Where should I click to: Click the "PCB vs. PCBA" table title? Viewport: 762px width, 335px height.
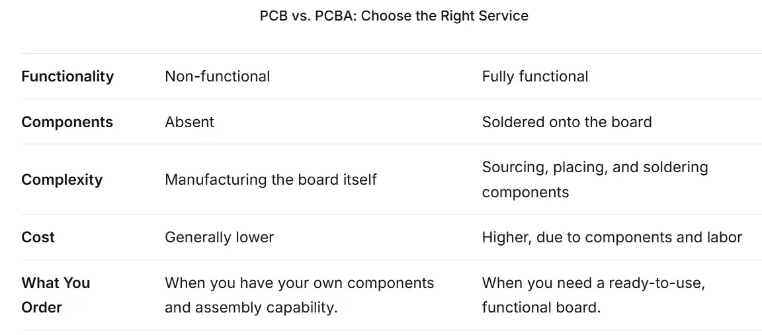click(x=394, y=16)
